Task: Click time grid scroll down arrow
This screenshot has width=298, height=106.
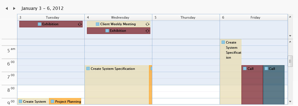Action: click(x=290, y=101)
